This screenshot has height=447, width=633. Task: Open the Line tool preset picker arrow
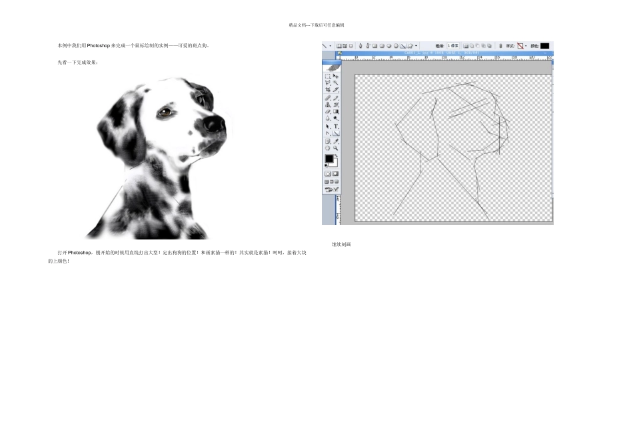coord(331,46)
